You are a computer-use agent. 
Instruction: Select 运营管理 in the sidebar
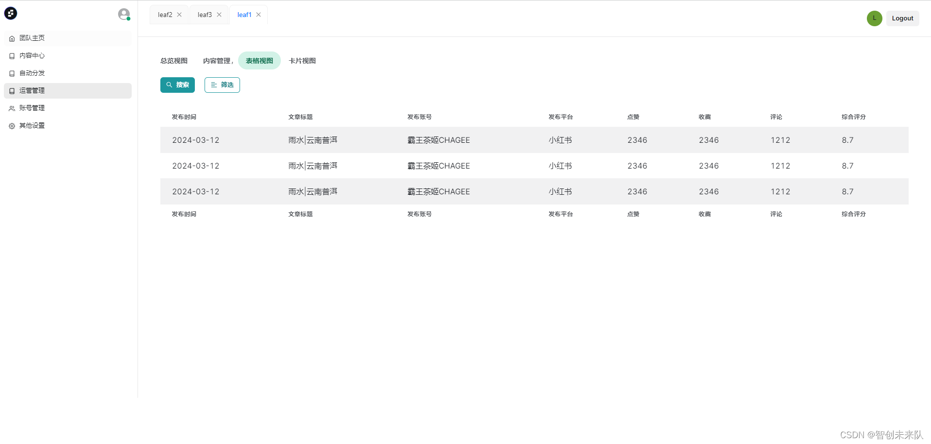pyautogui.click(x=68, y=91)
